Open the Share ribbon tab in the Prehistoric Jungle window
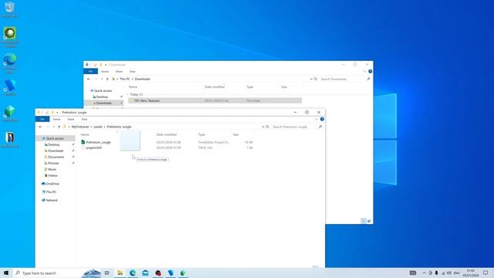 [x=71, y=119]
